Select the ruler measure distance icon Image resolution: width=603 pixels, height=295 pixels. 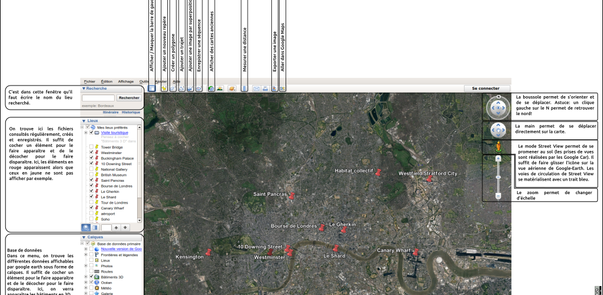pyautogui.click(x=244, y=88)
